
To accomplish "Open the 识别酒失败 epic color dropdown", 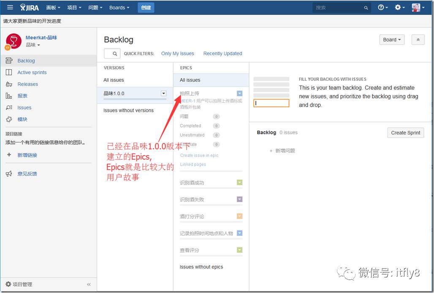I will click(x=239, y=199).
